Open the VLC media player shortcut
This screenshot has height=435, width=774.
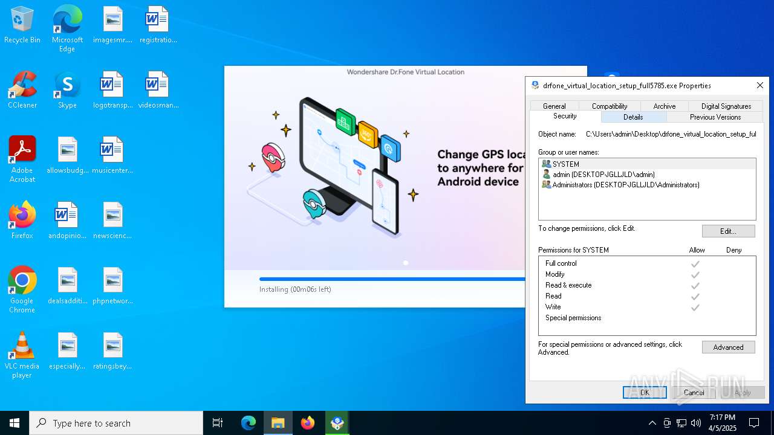coord(22,355)
